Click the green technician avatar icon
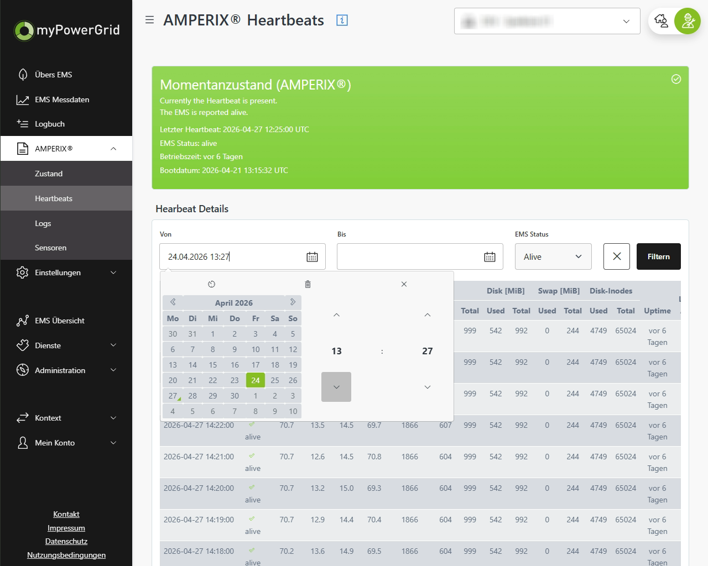Viewport: 708px width, 566px height. click(688, 22)
